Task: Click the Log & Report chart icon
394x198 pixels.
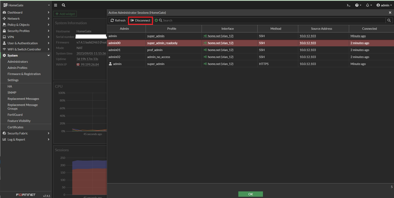Action: pos(4,139)
